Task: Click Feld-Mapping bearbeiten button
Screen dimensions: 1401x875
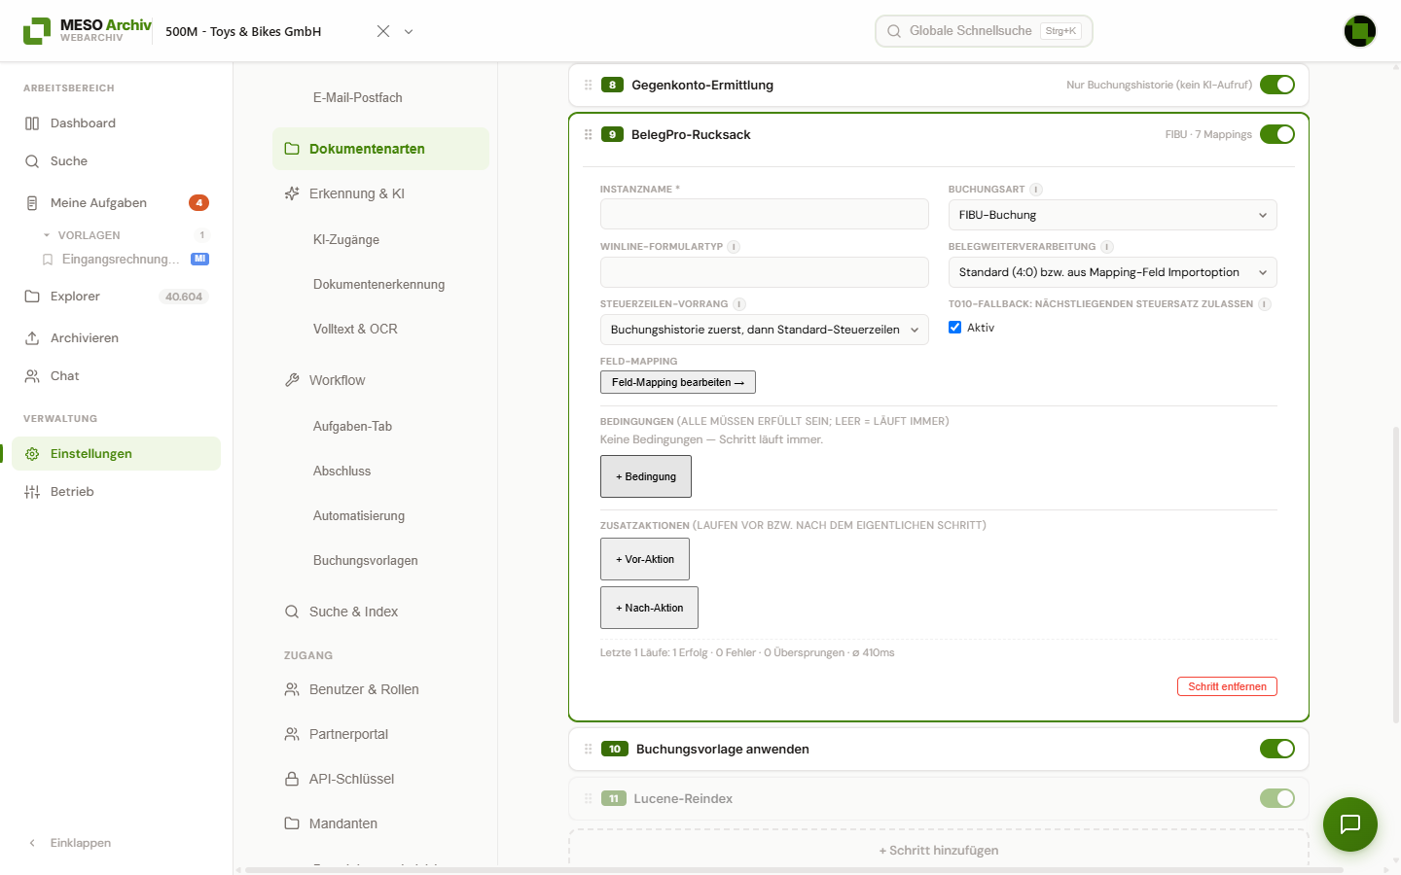Action: point(678,382)
